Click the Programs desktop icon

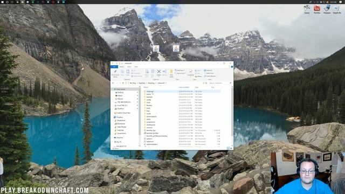pyautogui.click(x=327, y=9)
